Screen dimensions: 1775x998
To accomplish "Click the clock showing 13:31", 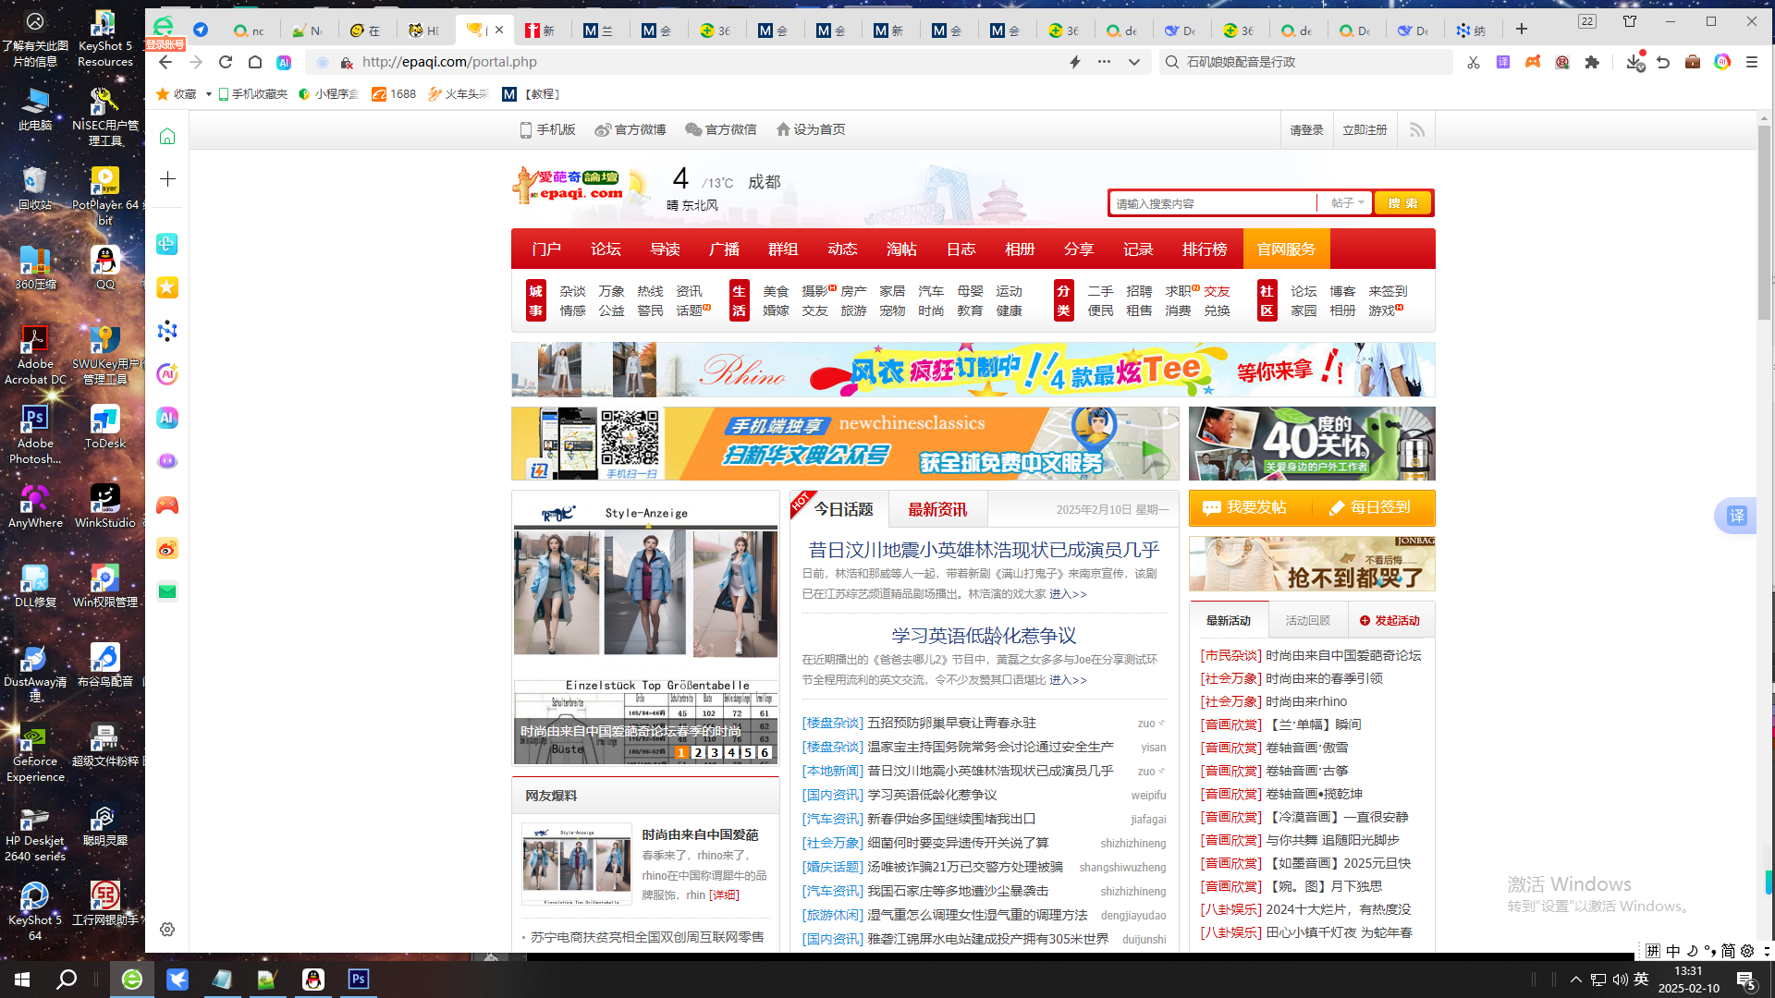I will pos(1688,971).
